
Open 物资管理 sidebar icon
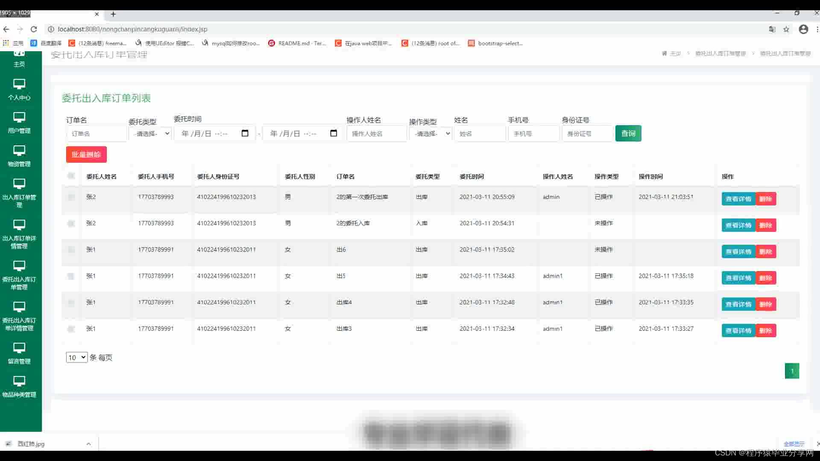tap(19, 151)
